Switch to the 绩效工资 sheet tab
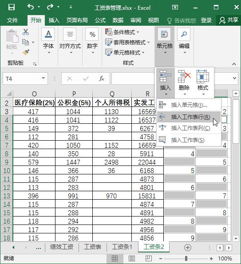Viewport: 241px width, 264px height. click(62, 247)
